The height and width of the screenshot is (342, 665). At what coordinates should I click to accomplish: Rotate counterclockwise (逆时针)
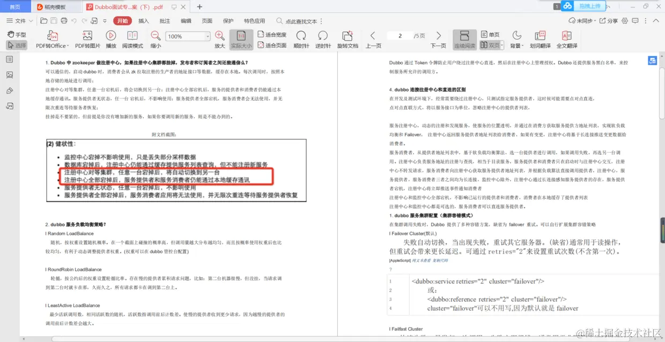[x=323, y=40]
